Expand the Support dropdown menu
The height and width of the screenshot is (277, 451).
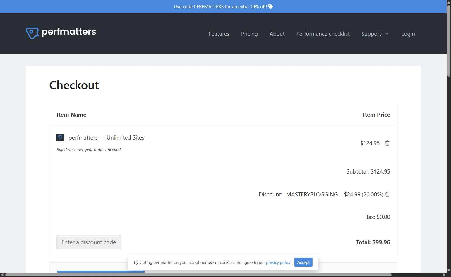click(x=375, y=34)
